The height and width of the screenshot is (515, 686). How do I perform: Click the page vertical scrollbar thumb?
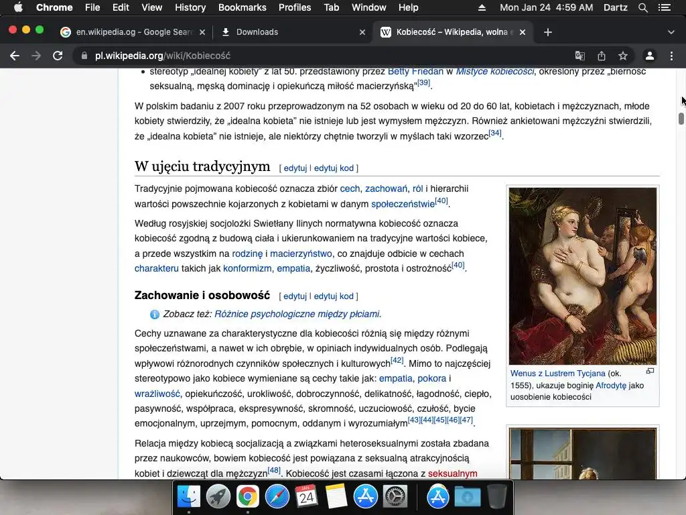point(681,119)
